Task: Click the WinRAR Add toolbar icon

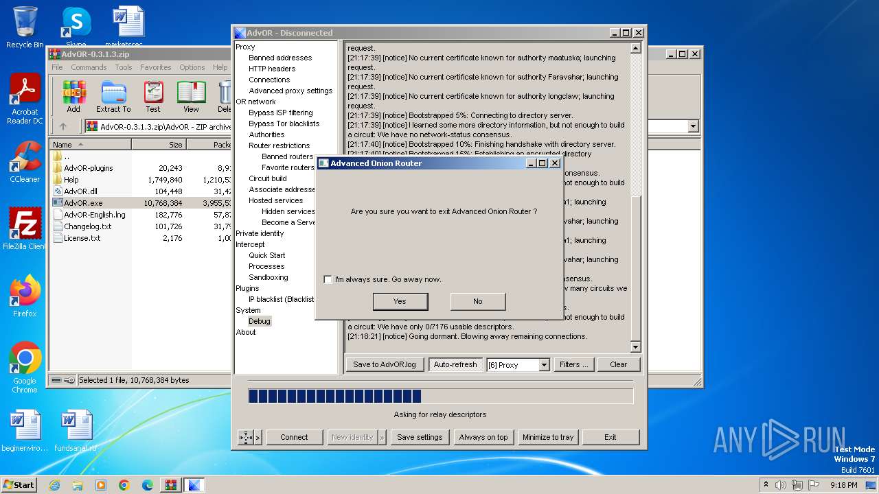Action: pyautogui.click(x=73, y=96)
